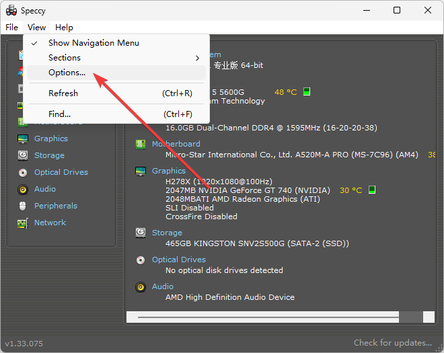Click the CrossFire Disabled line

click(201, 217)
